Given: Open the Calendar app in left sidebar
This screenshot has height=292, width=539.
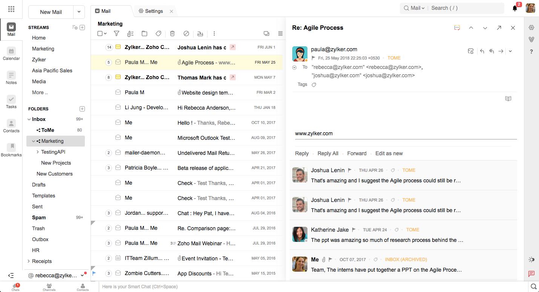Looking at the screenshot, I should [x=11, y=54].
